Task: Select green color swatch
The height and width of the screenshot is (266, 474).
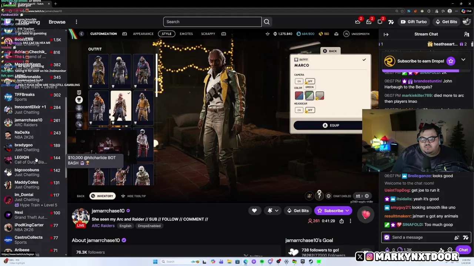Action: coord(309,96)
